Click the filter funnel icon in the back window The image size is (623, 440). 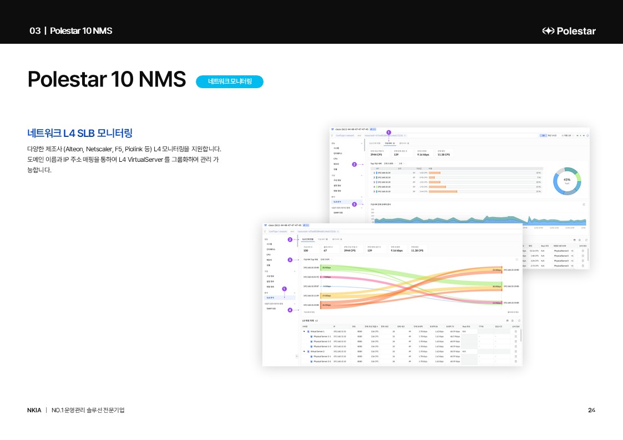tap(332, 135)
